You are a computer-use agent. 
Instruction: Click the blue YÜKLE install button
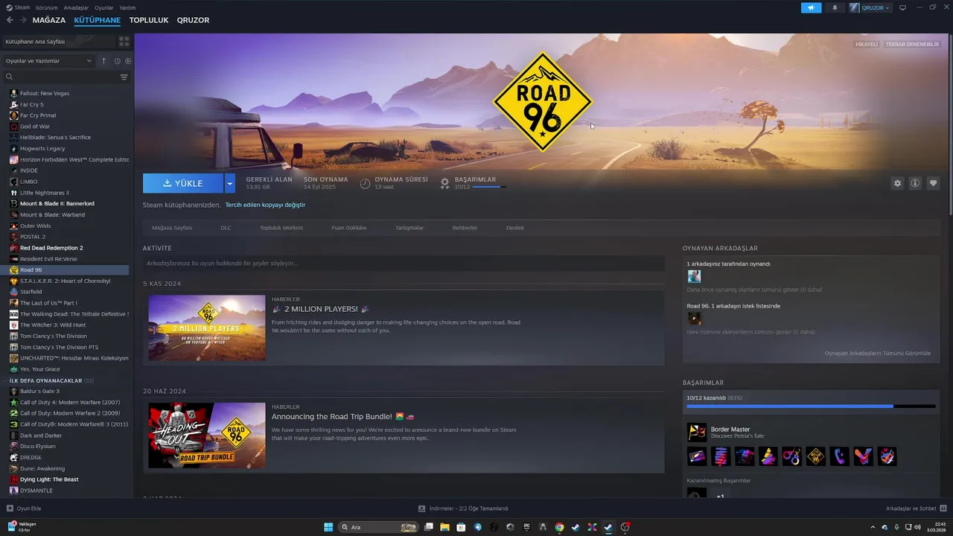click(183, 183)
